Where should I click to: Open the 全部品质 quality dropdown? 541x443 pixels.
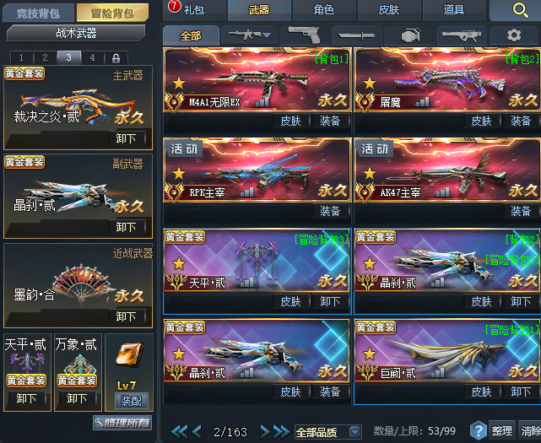pos(328,432)
